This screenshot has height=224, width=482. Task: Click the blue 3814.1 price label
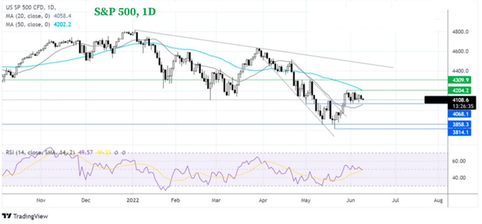click(461, 132)
